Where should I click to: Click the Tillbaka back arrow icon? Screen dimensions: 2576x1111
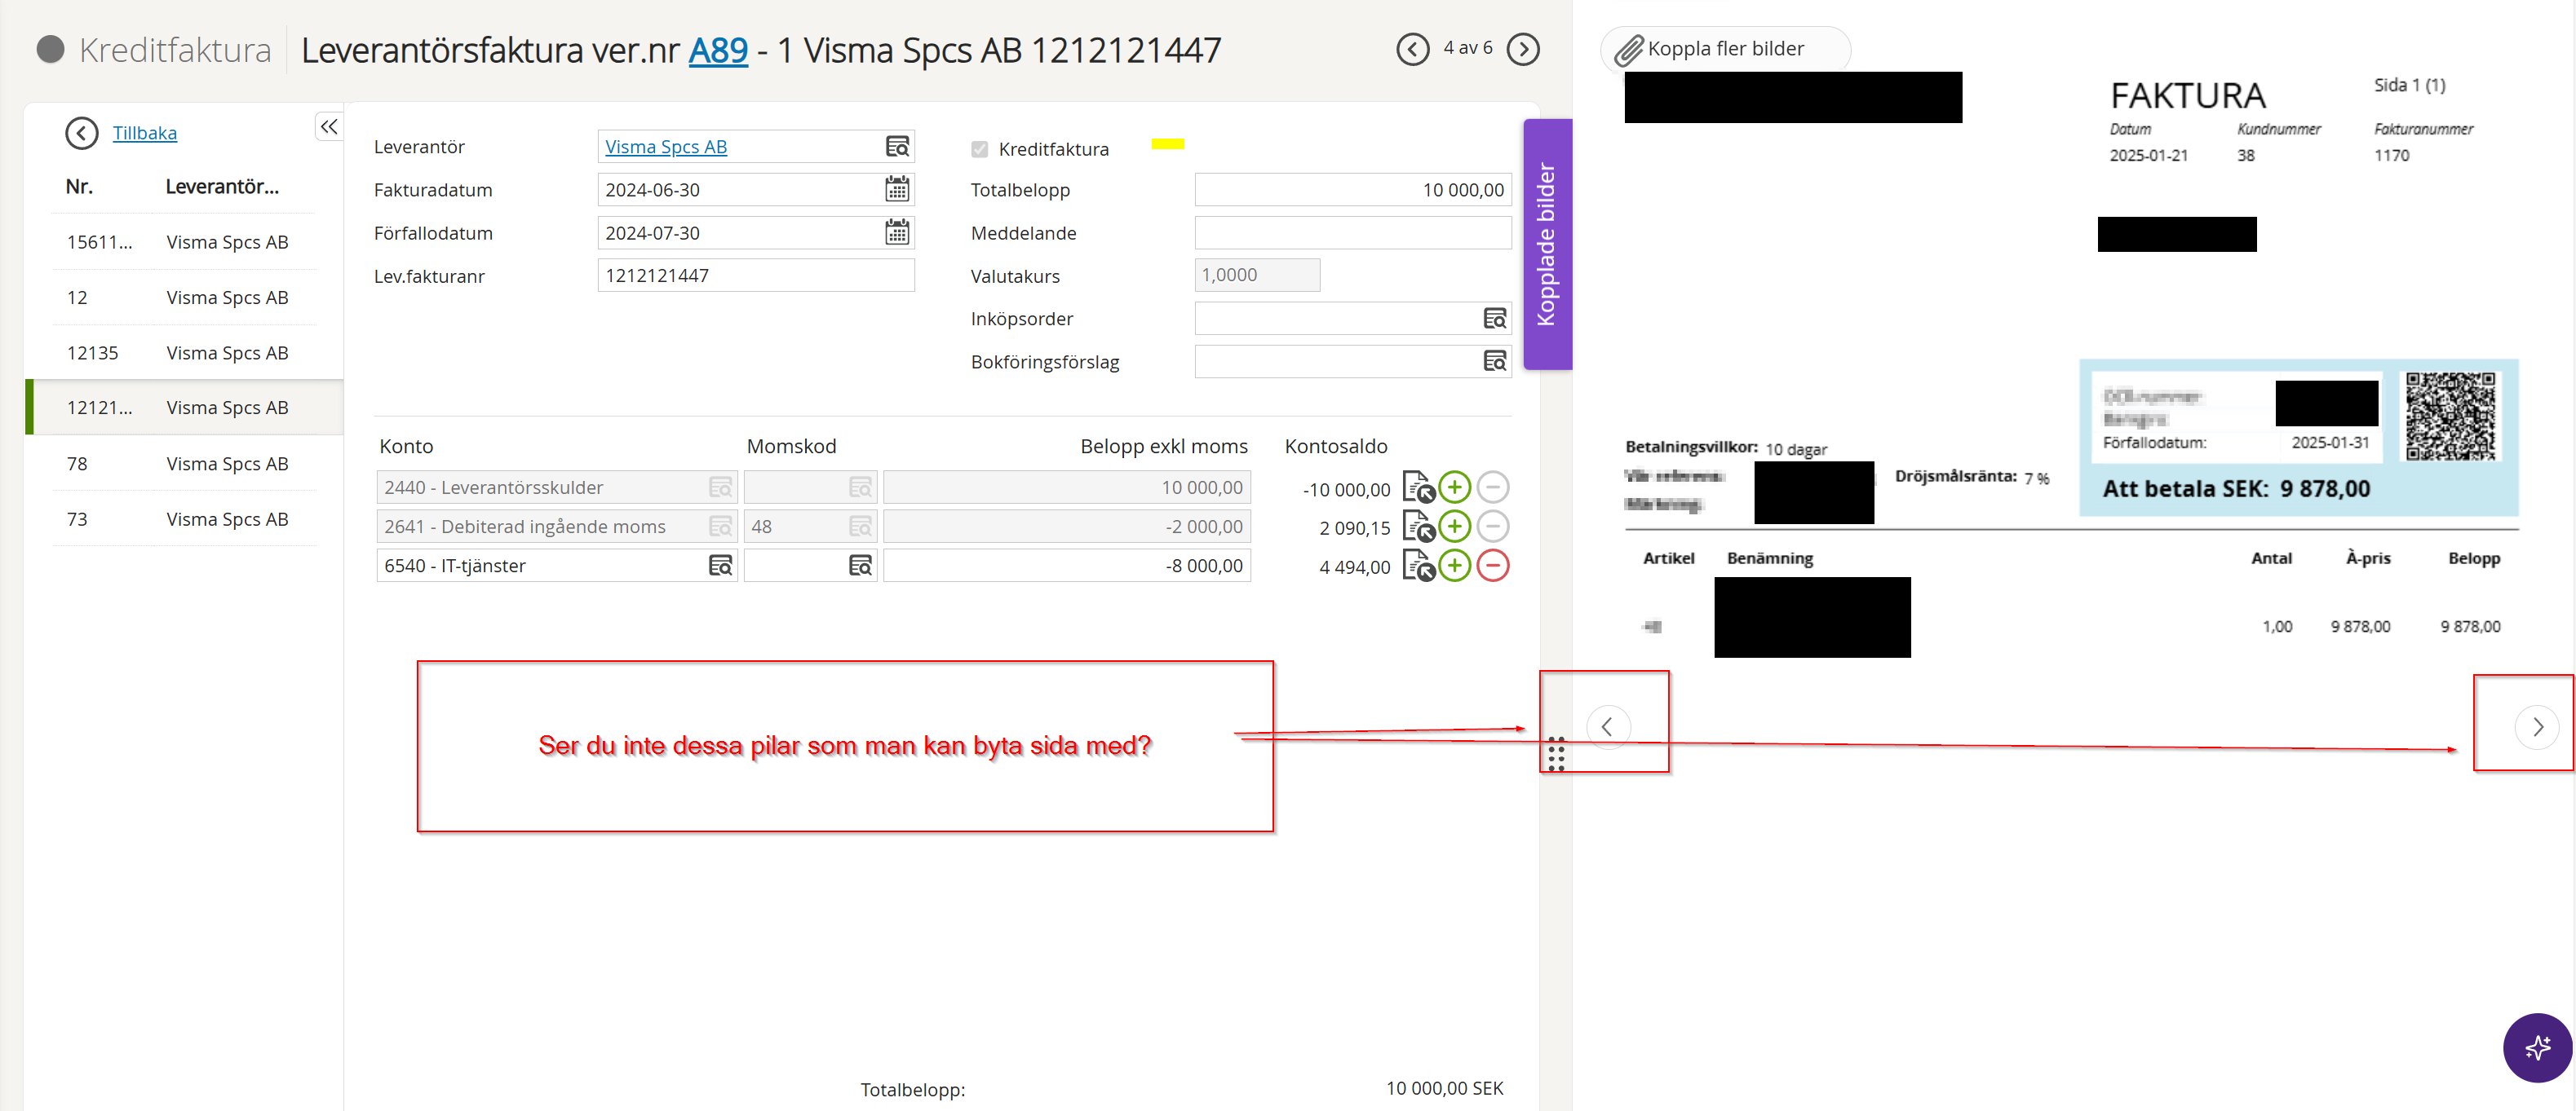click(82, 133)
